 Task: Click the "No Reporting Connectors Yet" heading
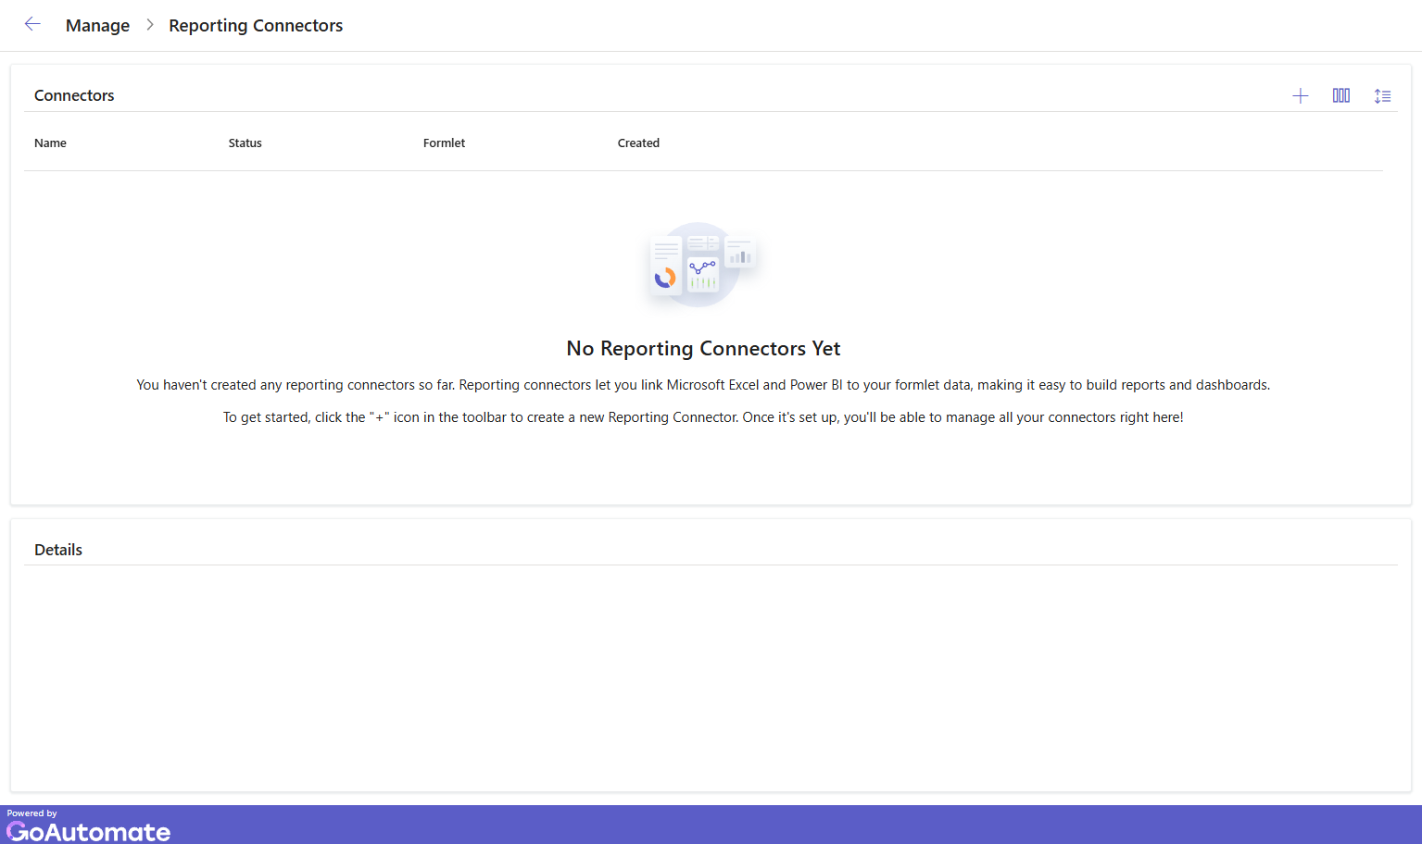click(x=703, y=349)
